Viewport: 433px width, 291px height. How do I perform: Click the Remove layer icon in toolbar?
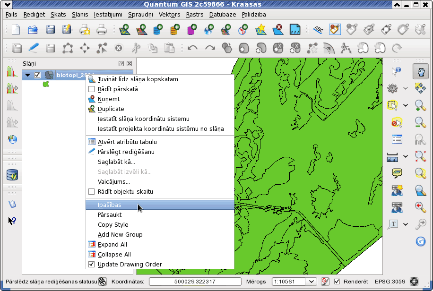click(x=278, y=29)
